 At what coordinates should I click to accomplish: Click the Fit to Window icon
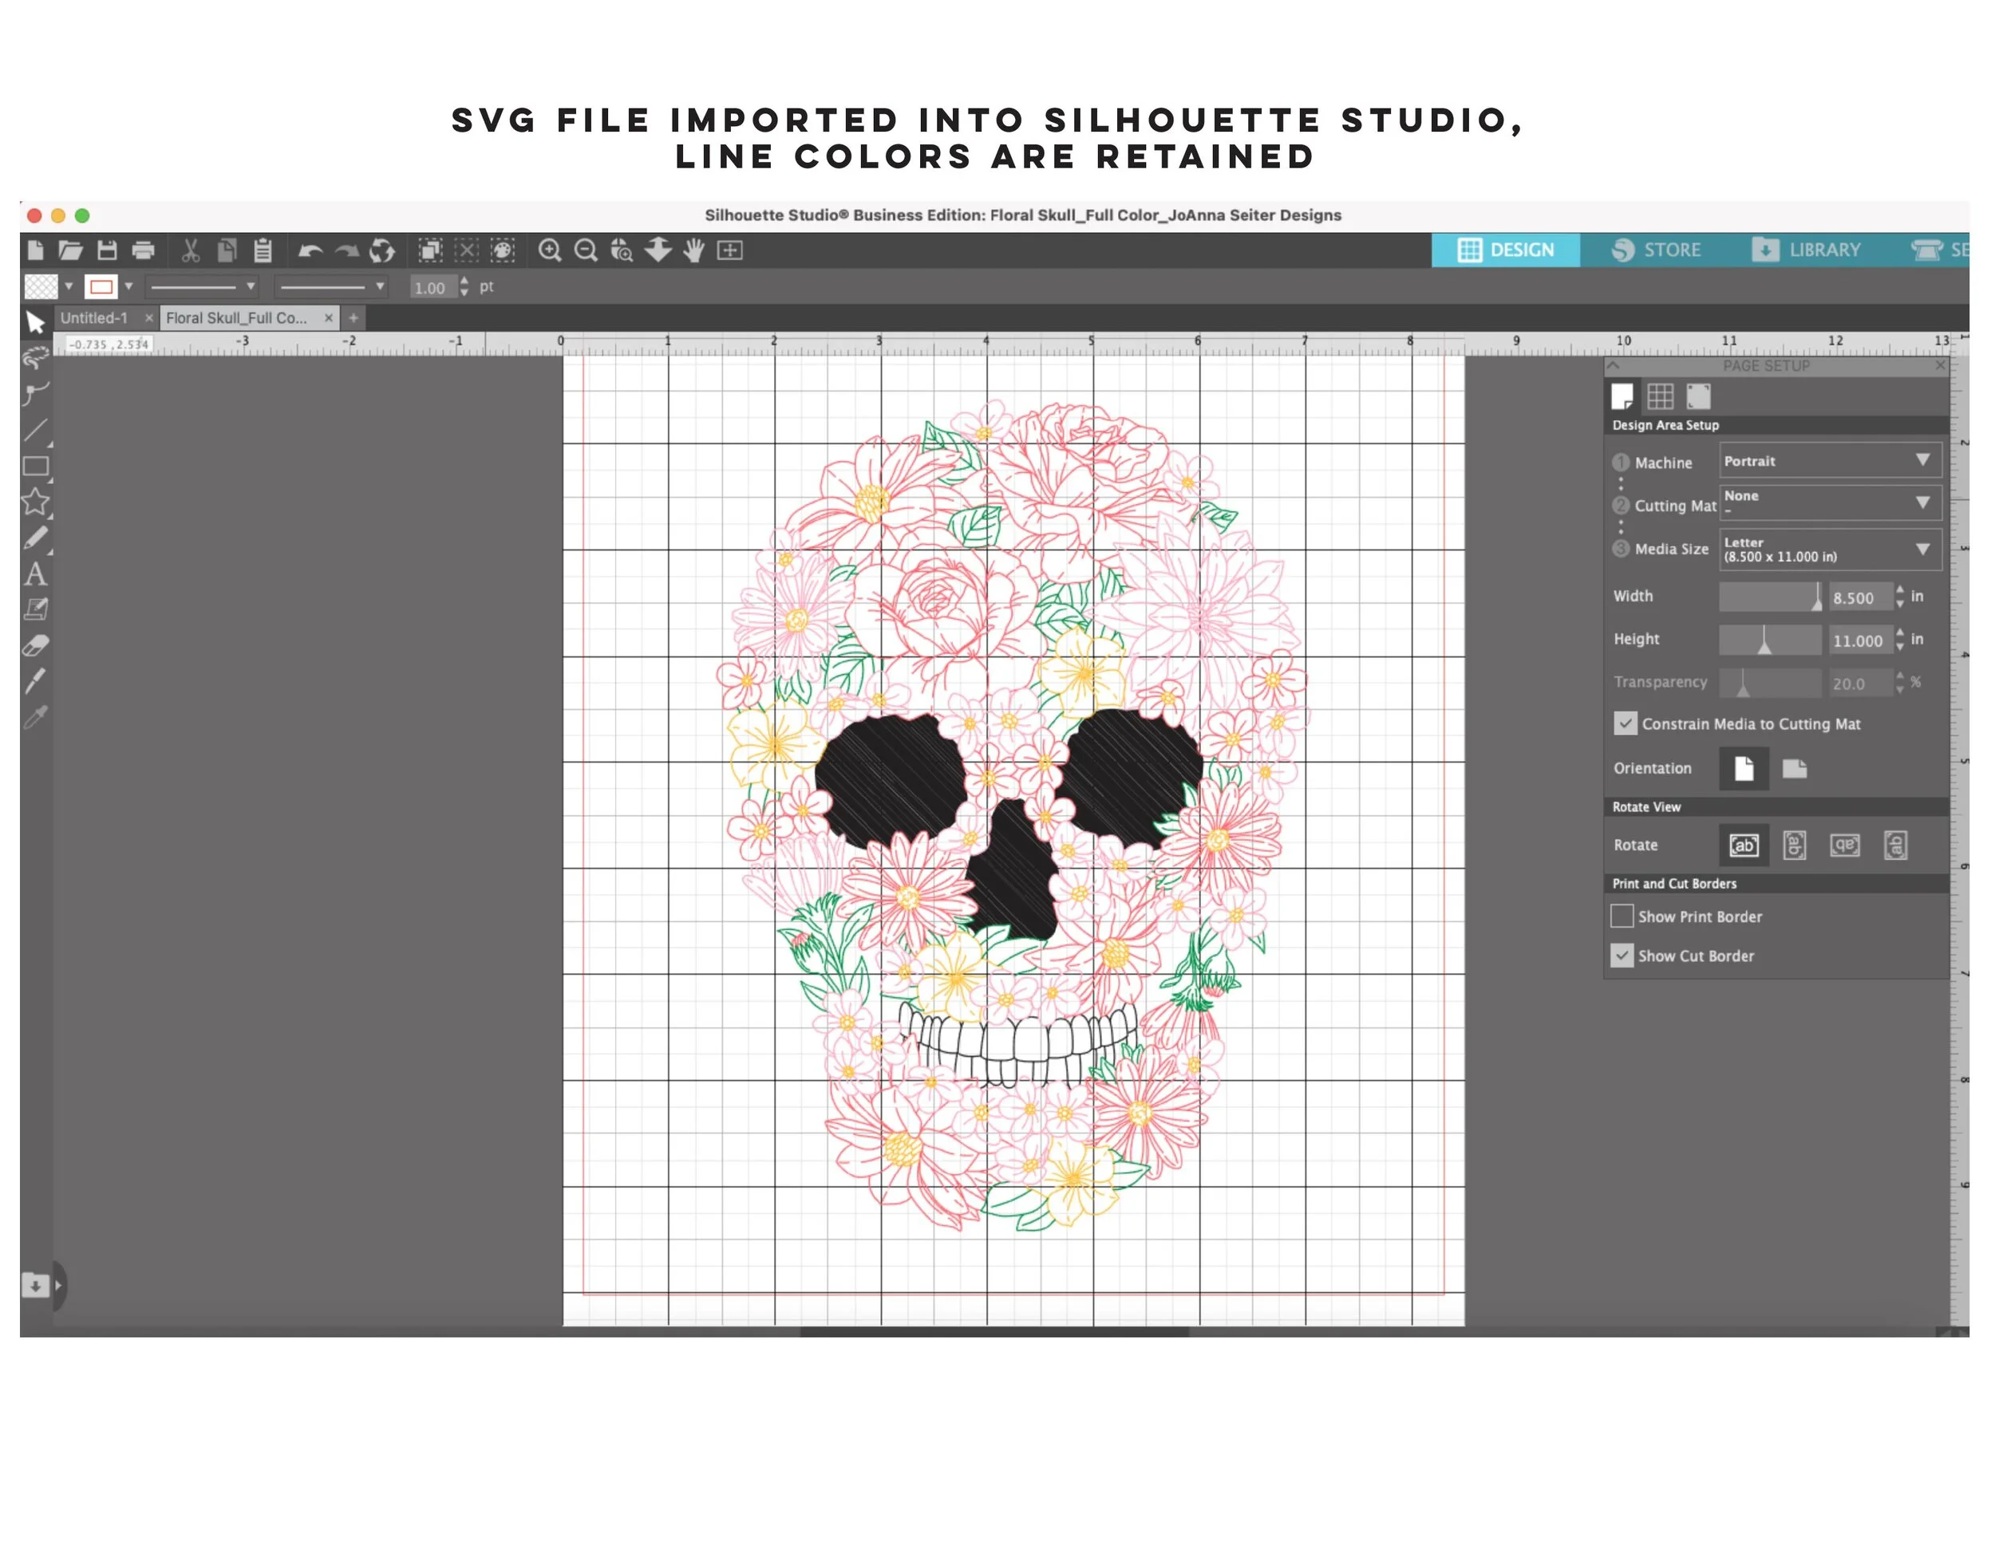(x=730, y=250)
